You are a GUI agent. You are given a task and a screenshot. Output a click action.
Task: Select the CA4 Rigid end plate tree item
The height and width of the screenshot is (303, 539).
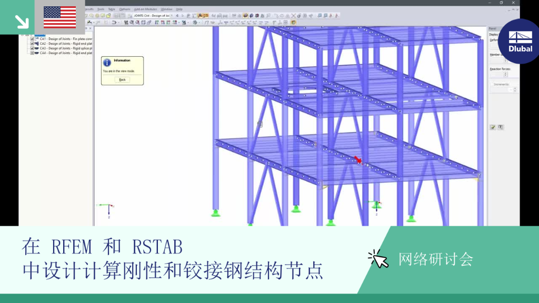[x=66, y=53]
